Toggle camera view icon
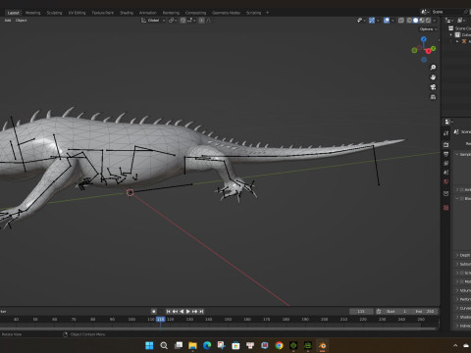This screenshot has height=353, width=471. click(433, 87)
